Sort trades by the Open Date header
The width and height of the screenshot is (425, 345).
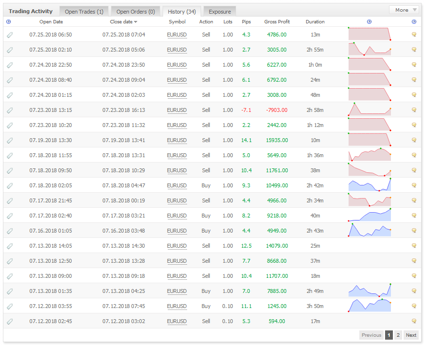tap(51, 22)
